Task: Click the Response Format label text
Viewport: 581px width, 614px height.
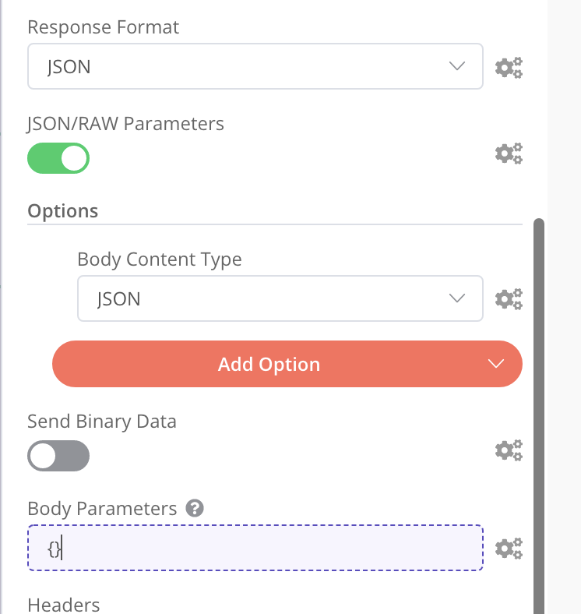Action: [x=103, y=27]
